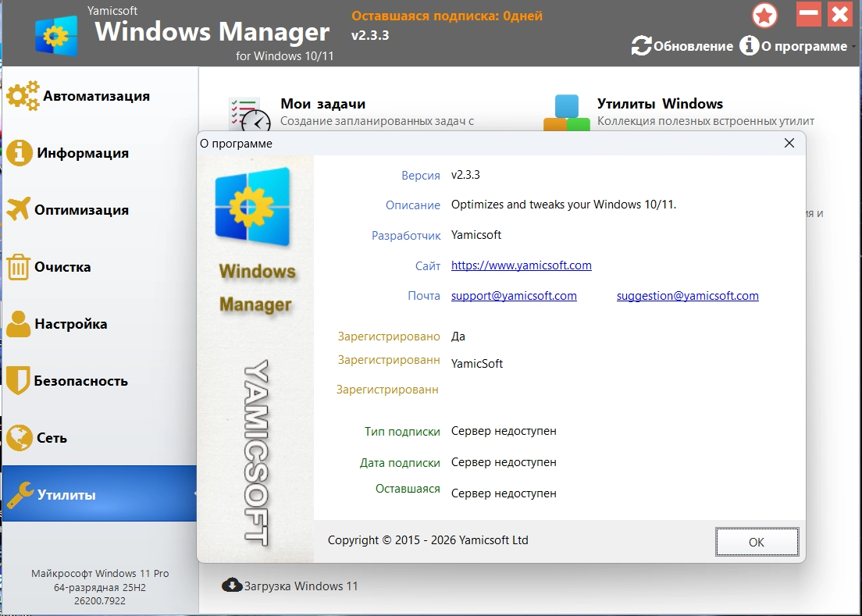
Task: Open the Мои задачи tool title
Action: click(323, 104)
